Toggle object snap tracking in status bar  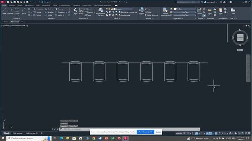tap(208, 133)
